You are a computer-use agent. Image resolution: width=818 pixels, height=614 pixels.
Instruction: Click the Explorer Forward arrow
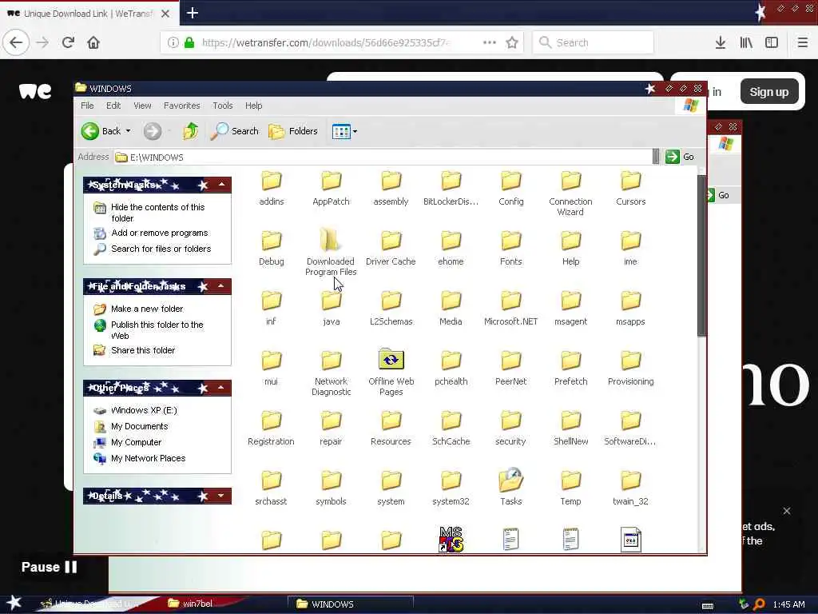click(153, 131)
